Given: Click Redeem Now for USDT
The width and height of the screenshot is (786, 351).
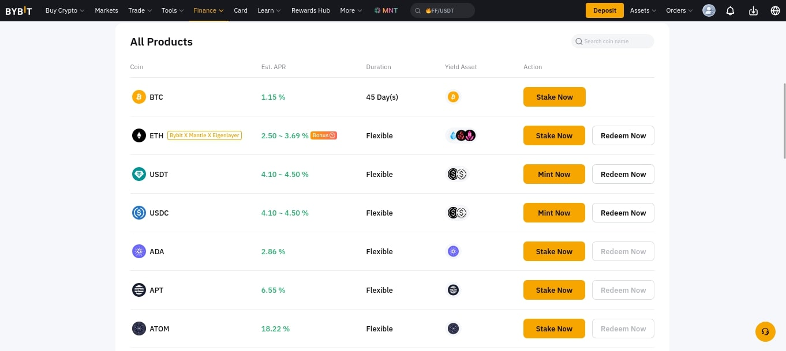Looking at the screenshot, I should [623, 174].
